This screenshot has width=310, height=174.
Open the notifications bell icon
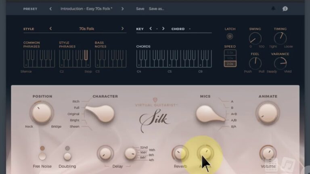click(x=273, y=8)
